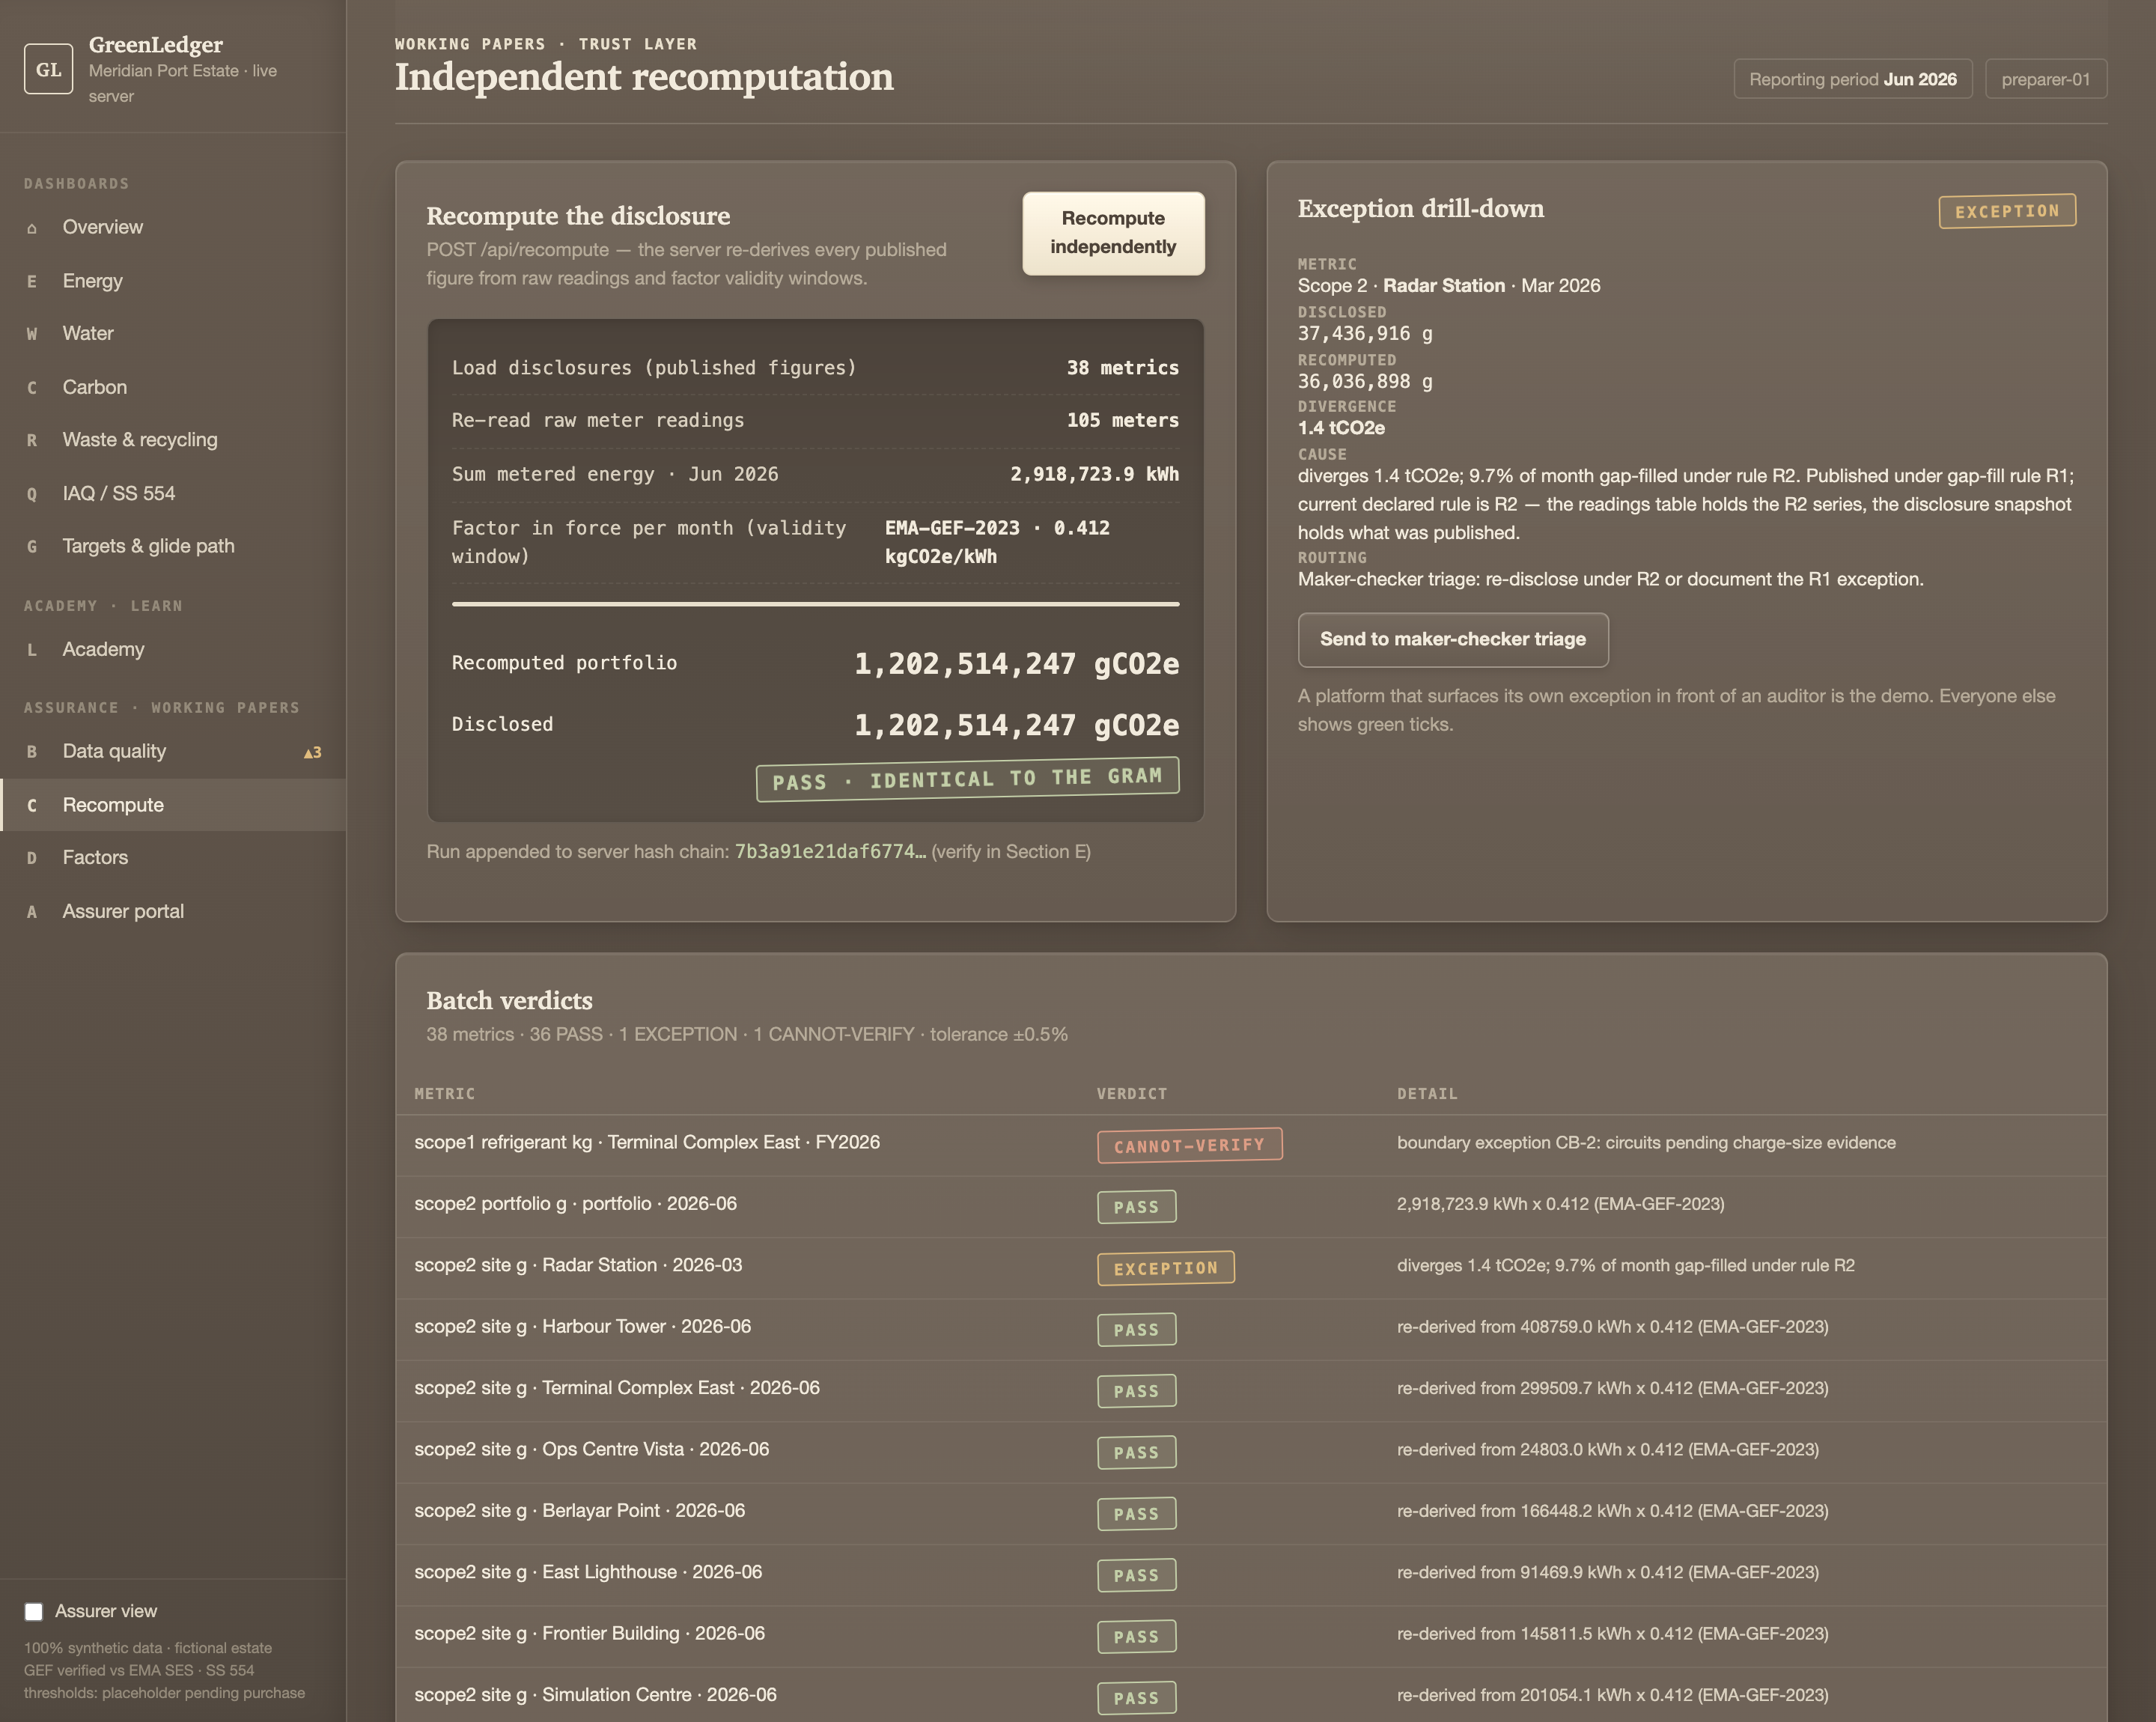
Task: Open the Energy dashboard
Action: coord(173,281)
